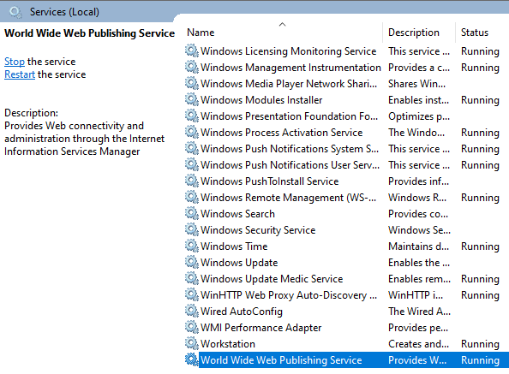Click gear icon for Windows Media Player Network Sharing
The width and height of the screenshot is (509, 374).
192,84
